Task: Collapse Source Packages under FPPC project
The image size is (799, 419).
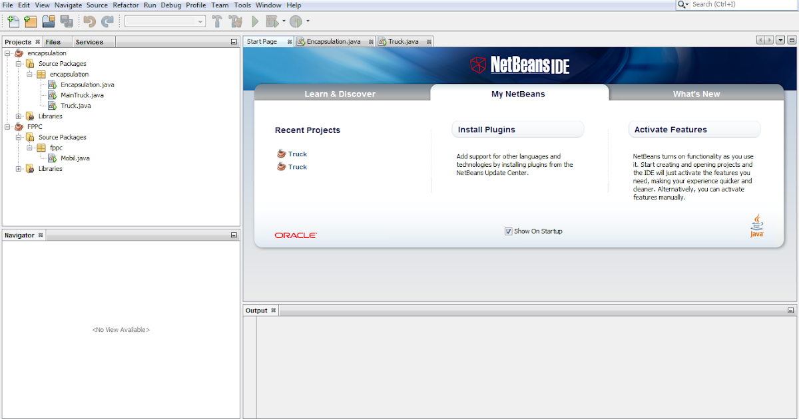Action: (19, 137)
